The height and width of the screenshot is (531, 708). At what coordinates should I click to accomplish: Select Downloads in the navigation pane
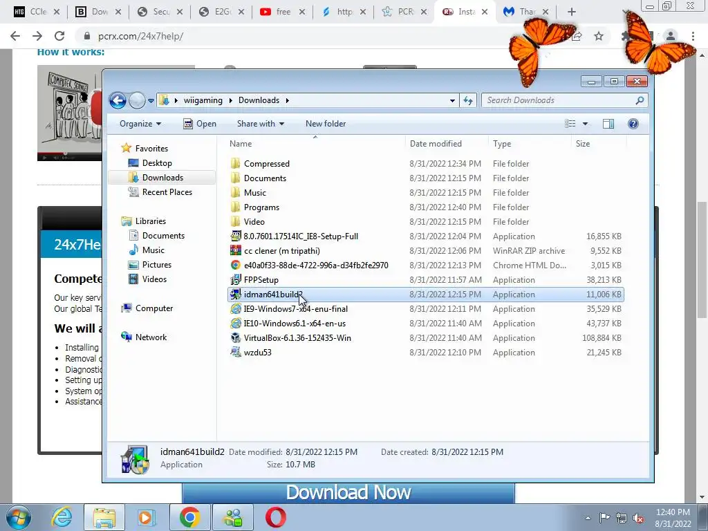pos(162,178)
